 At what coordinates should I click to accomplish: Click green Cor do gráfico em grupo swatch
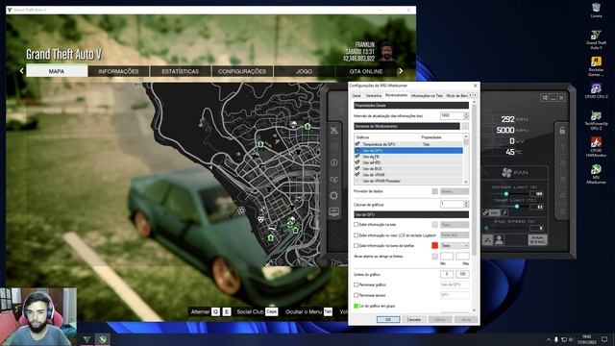tap(357, 306)
